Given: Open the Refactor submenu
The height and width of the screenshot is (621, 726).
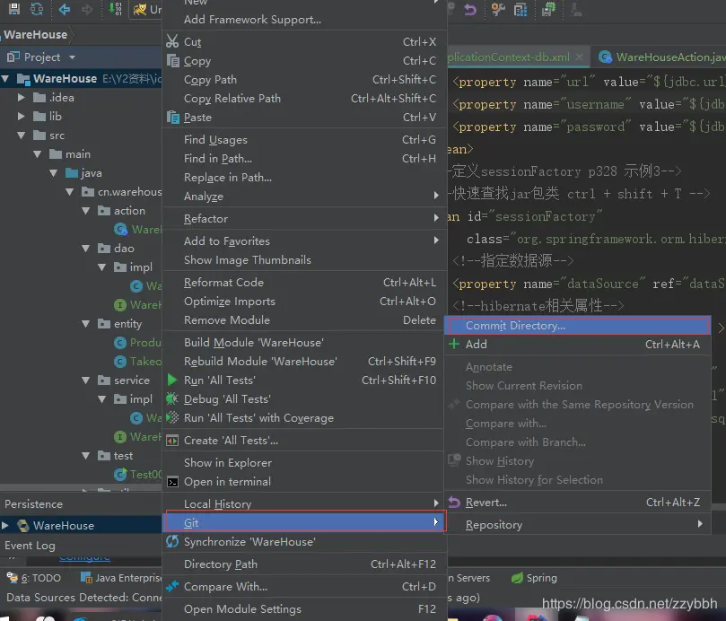Looking at the screenshot, I should [305, 219].
